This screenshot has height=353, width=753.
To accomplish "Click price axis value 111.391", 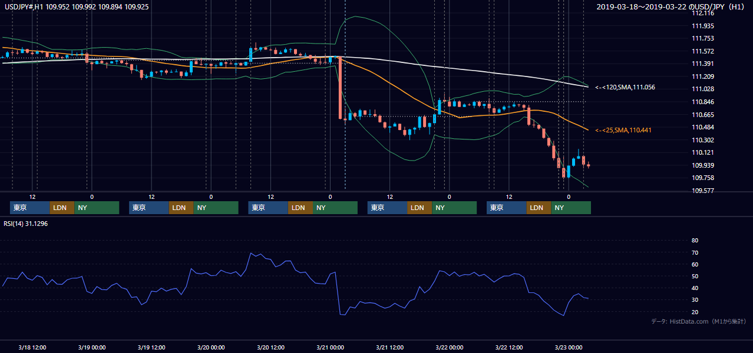I will point(702,64).
